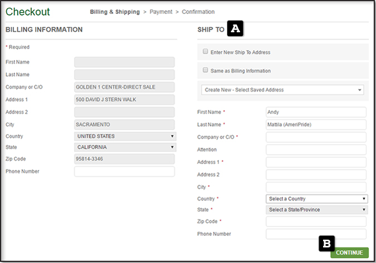Viewport: 376px width, 263px height.
Task: Check the Enter New Ship To Address box
Action: pos(206,52)
